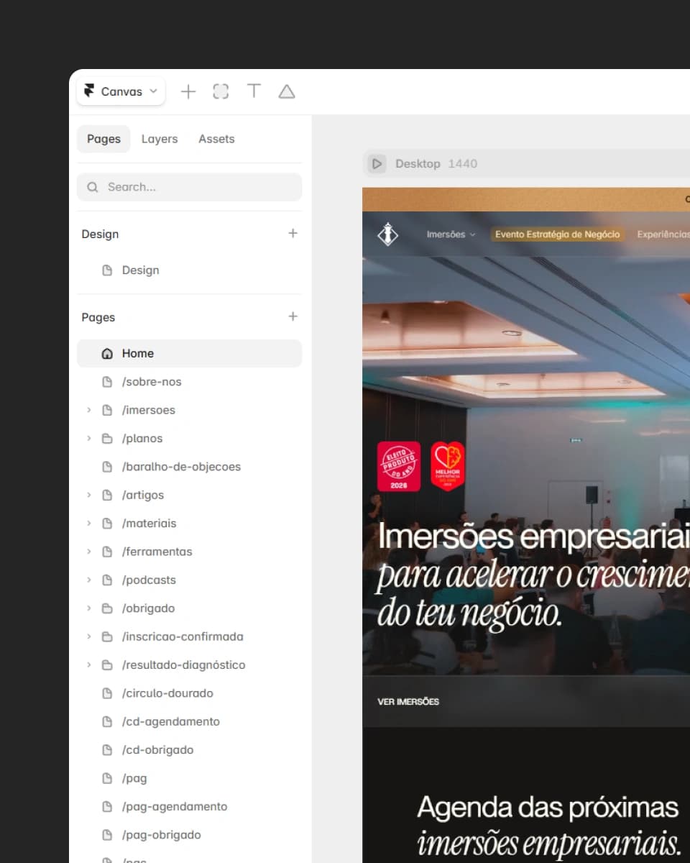Click the /baralho-de-objecoes file icon
The image size is (690, 863).
[x=107, y=467]
